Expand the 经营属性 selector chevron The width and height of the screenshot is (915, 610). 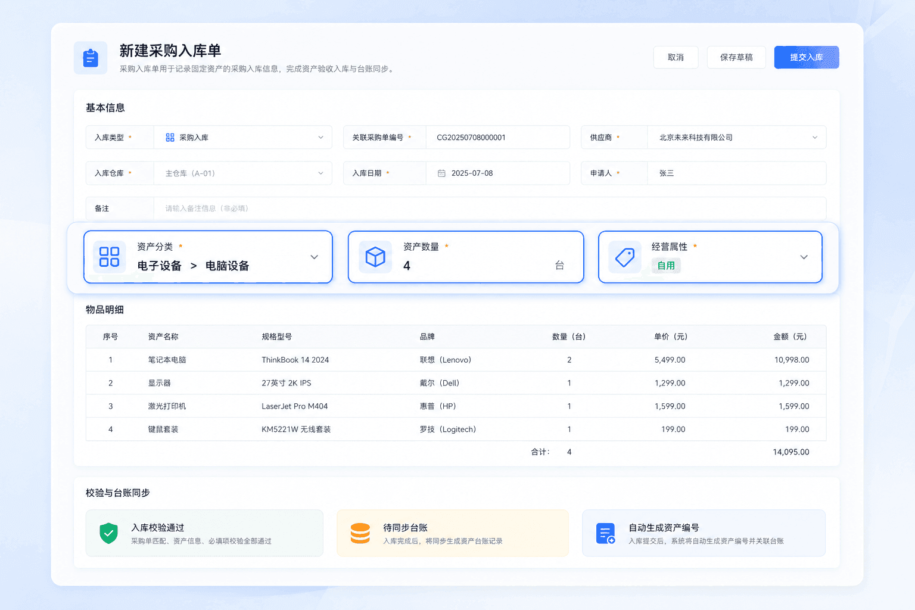point(804,257)
